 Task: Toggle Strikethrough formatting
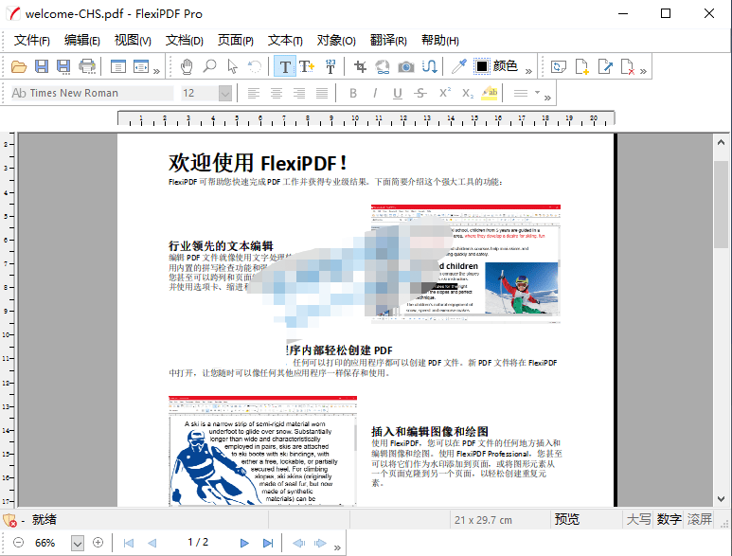pos(420,94)
